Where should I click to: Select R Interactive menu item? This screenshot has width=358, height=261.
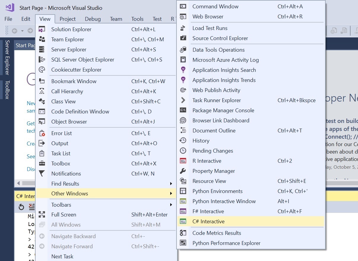tap(251, 161)
